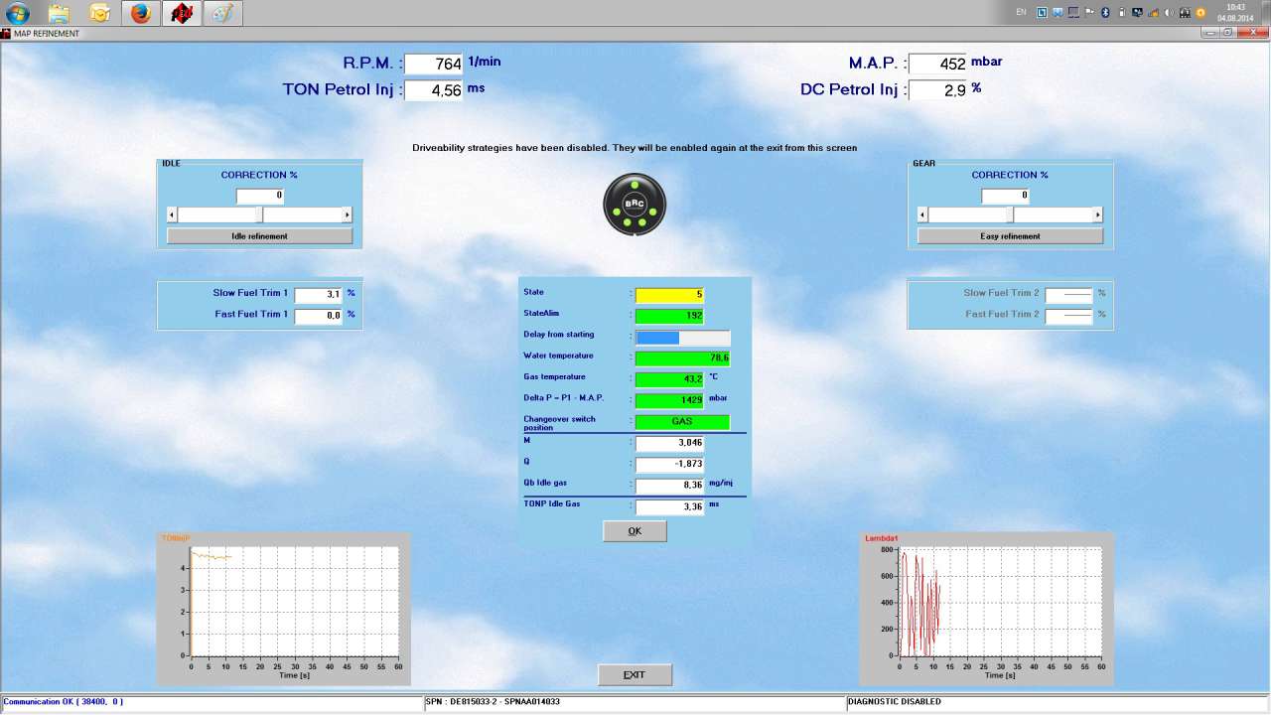The height and width of the screenshot is (715, 1271).
Task: Click the StateAlim value 192
Action: [x=669, y=316]
